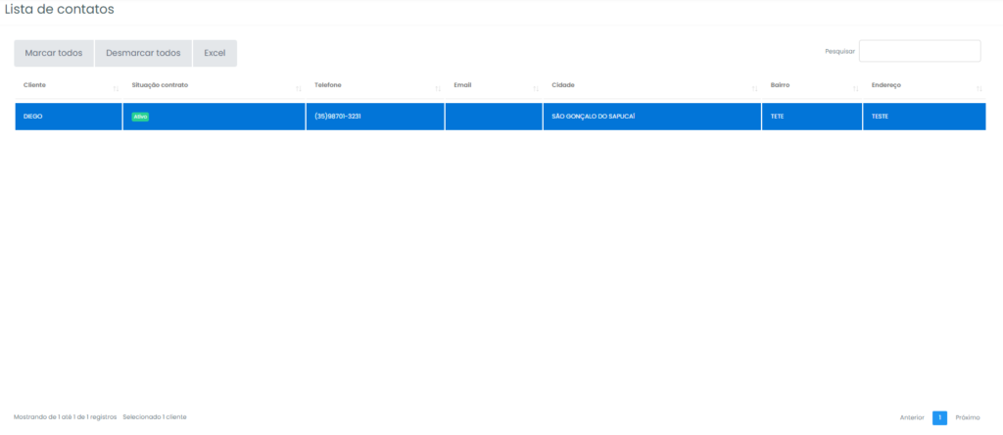Sort by Situação contrato arrows icon
Image resolution: width=1003 pixels, height=435 pixels.
pyautogui.click(x=299, y=89)
